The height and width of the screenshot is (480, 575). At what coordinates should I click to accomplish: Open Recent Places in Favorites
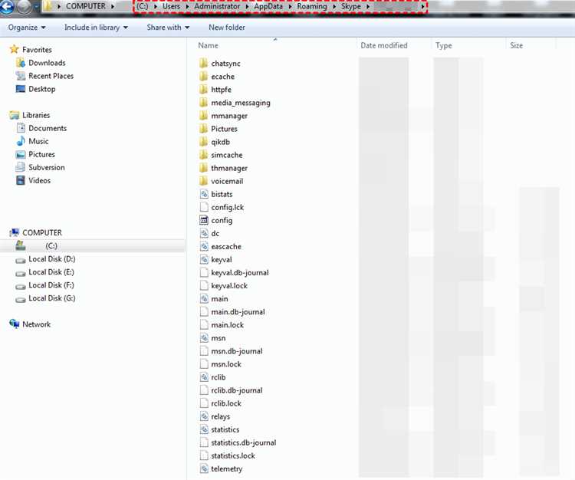[51, 76]
